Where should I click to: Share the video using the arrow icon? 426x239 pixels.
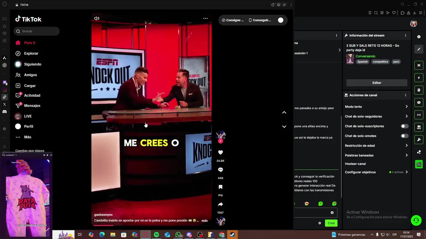(x=220, y=204)
